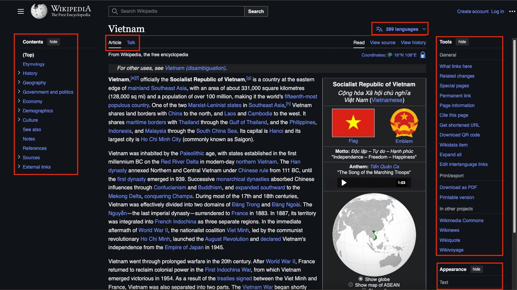Click the magnifier icon in search box

(x=115, y=11)
